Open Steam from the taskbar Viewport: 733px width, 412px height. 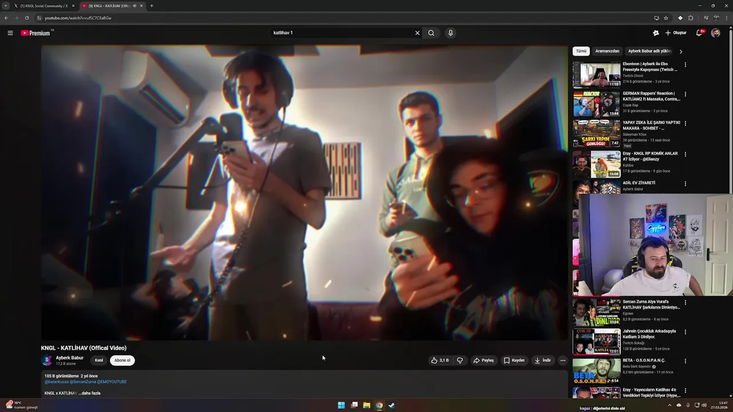(392, 405)
